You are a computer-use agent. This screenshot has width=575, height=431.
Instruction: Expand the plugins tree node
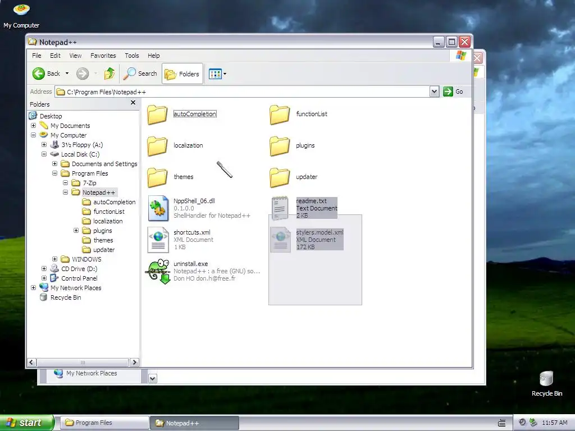(x=76, y=230)
